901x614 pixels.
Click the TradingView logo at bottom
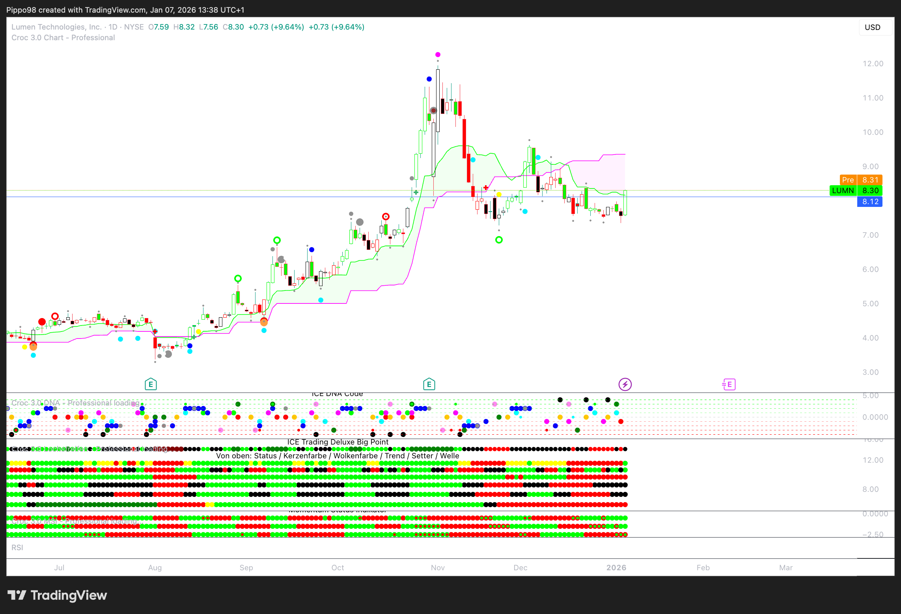point(58,595)
